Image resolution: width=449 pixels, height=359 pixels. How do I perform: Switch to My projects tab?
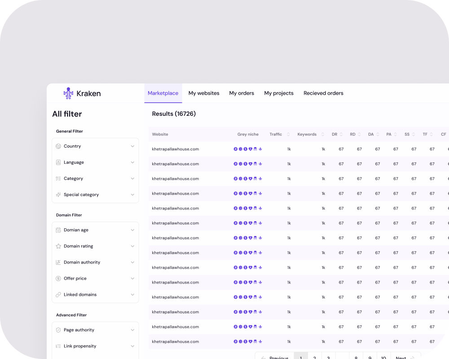(x=279, y=93)
